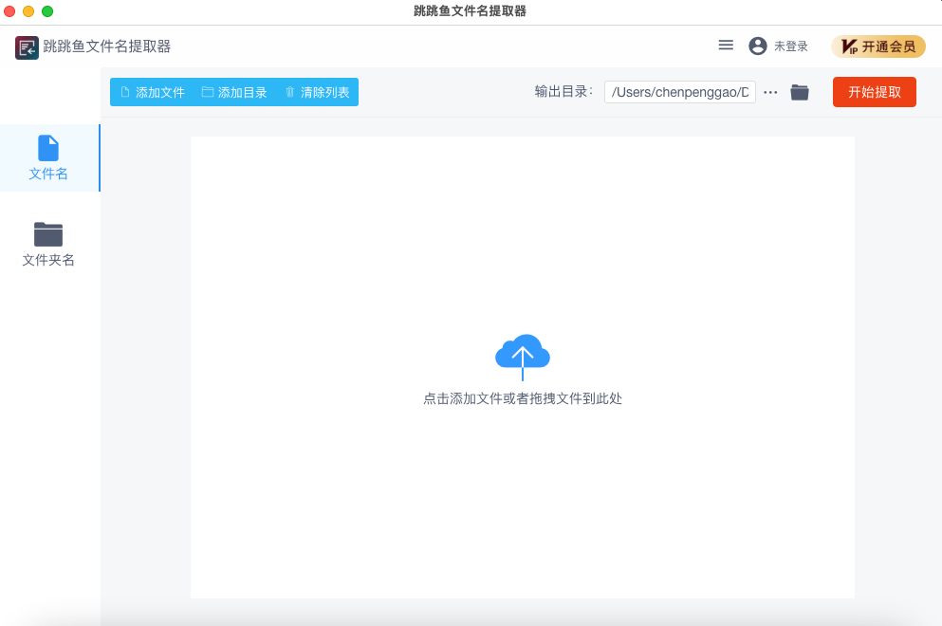
Task: Click the 未登录 login text
Action: pos(790,46)
